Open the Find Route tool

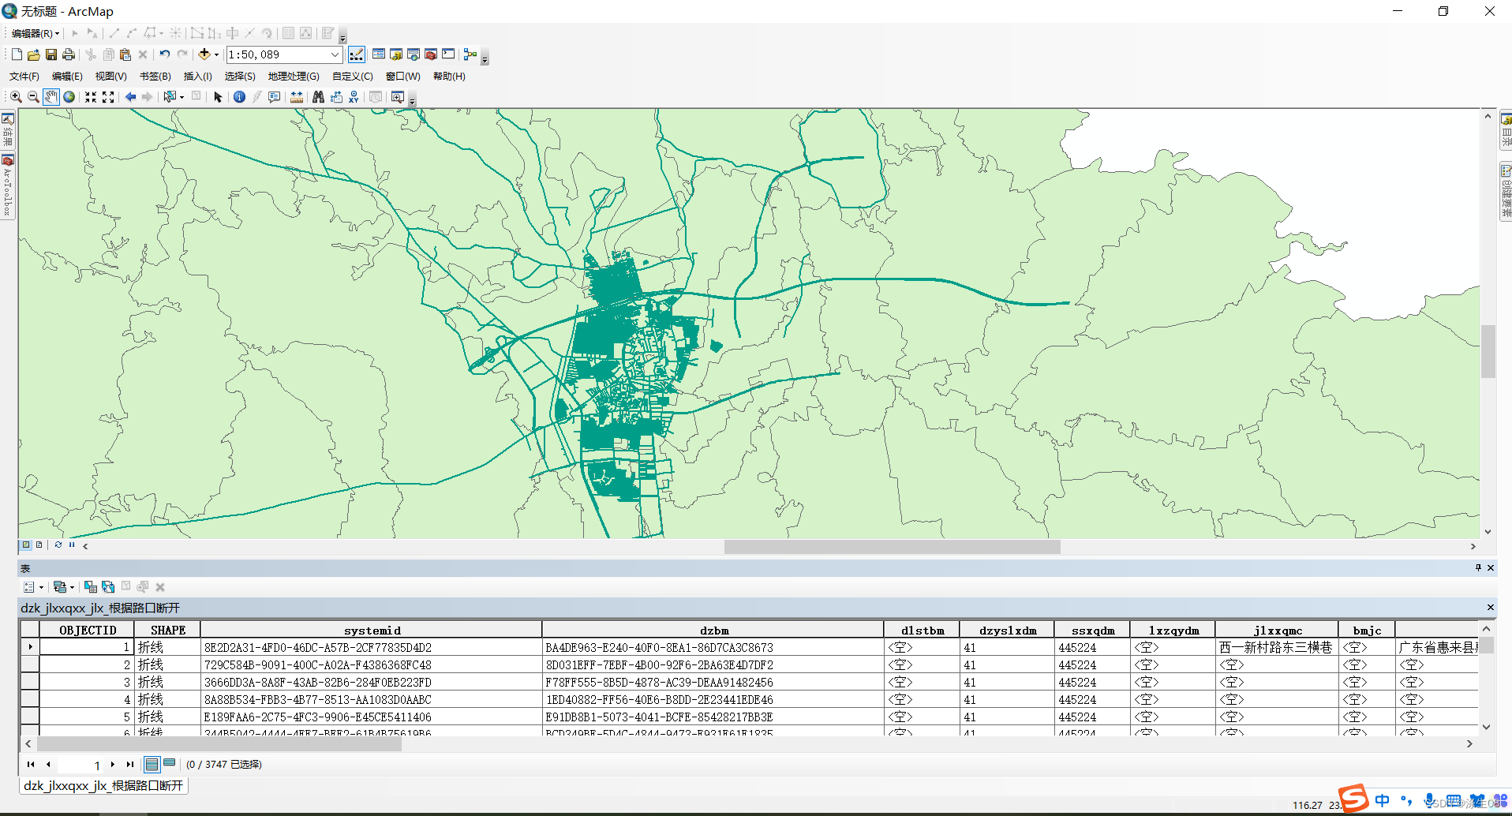336,96
